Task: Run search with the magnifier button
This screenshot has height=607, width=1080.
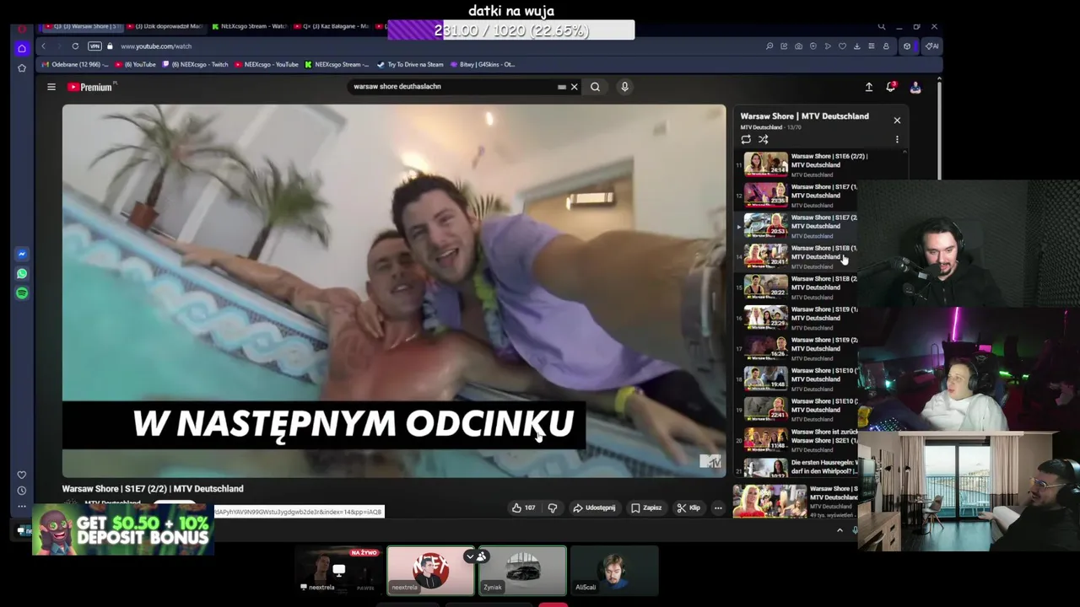Action: point(595,87)
